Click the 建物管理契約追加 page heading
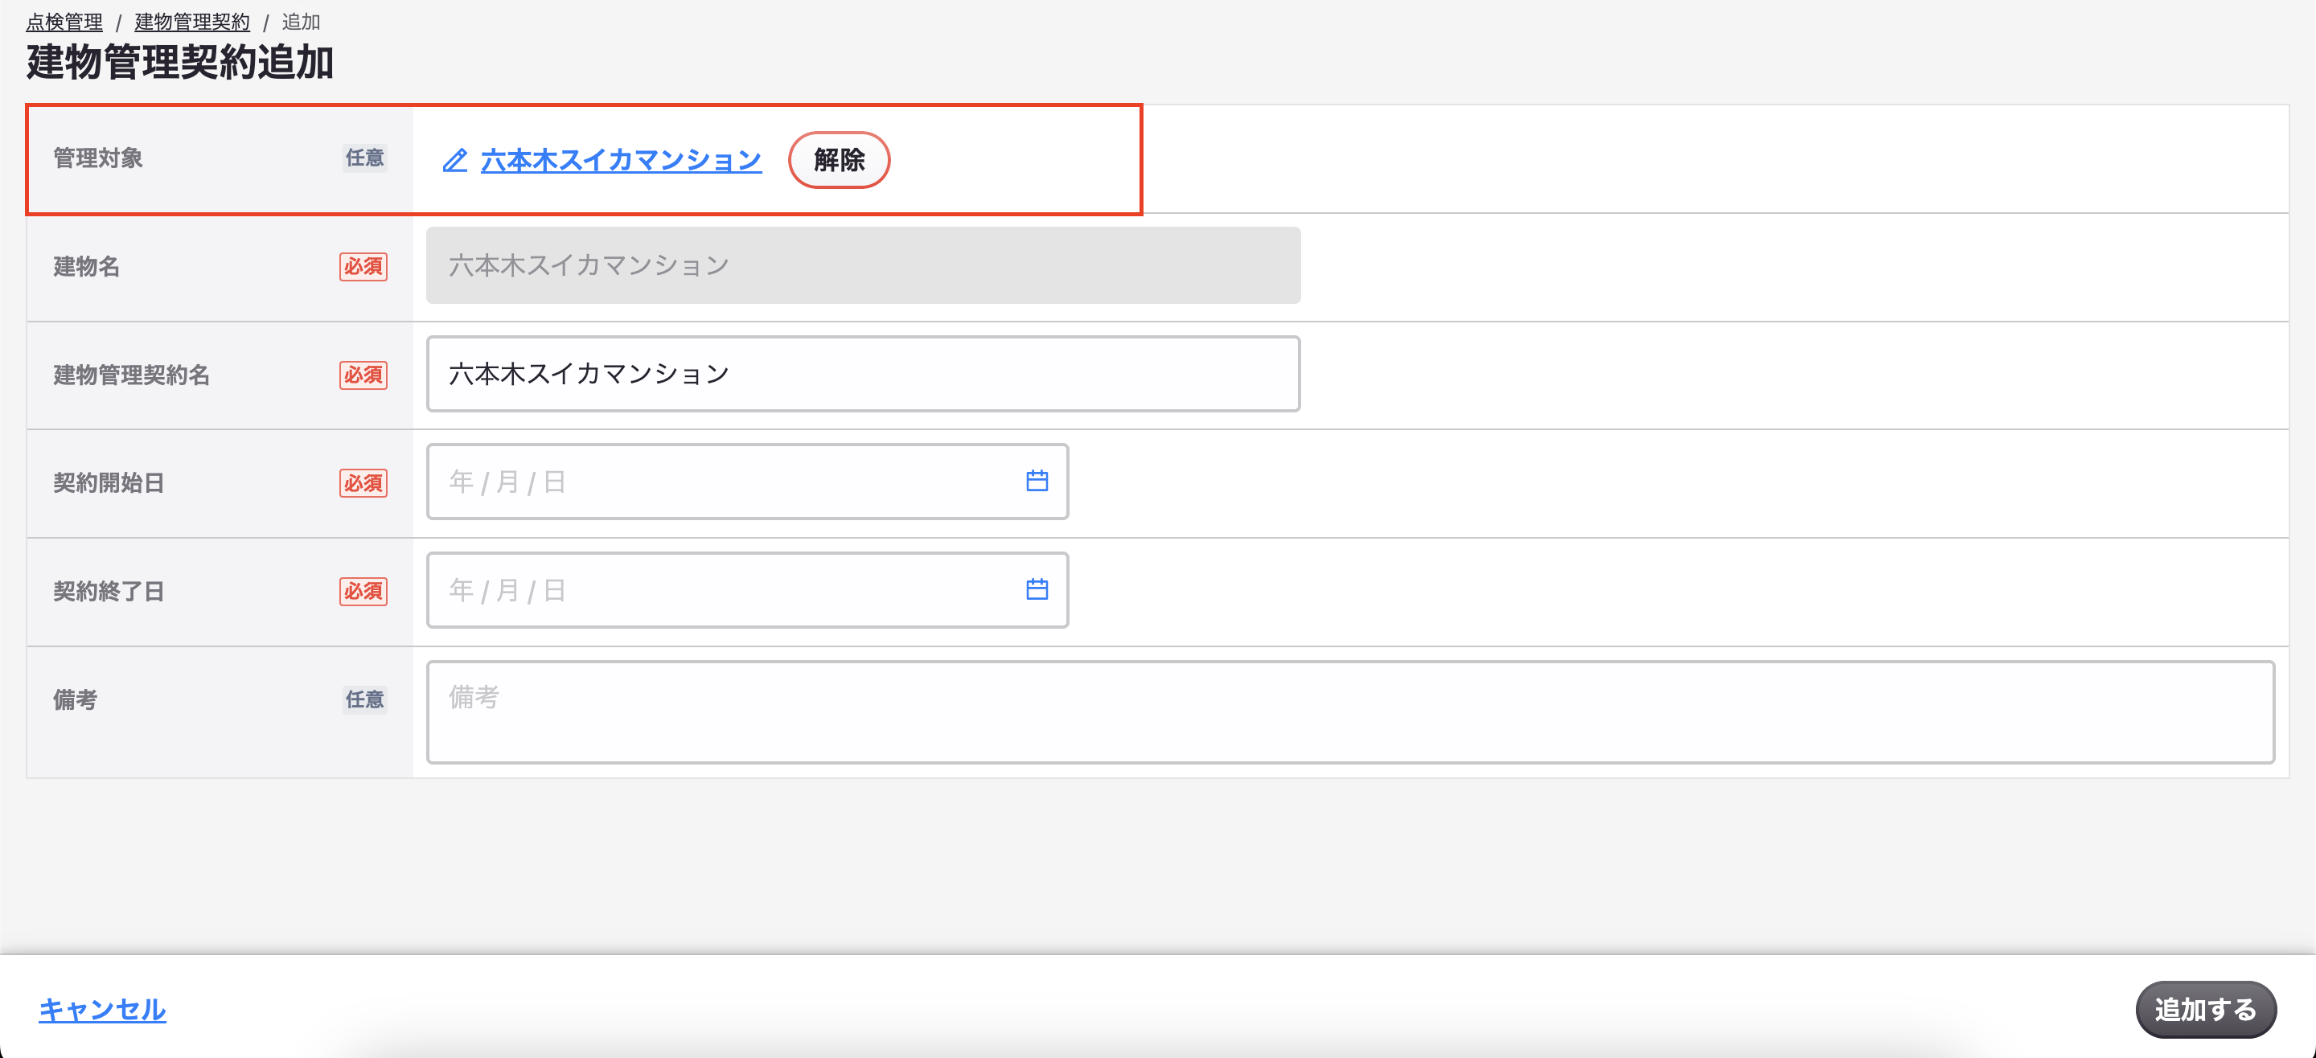This screenshot has height=1058, width=2316. [180, 62]
